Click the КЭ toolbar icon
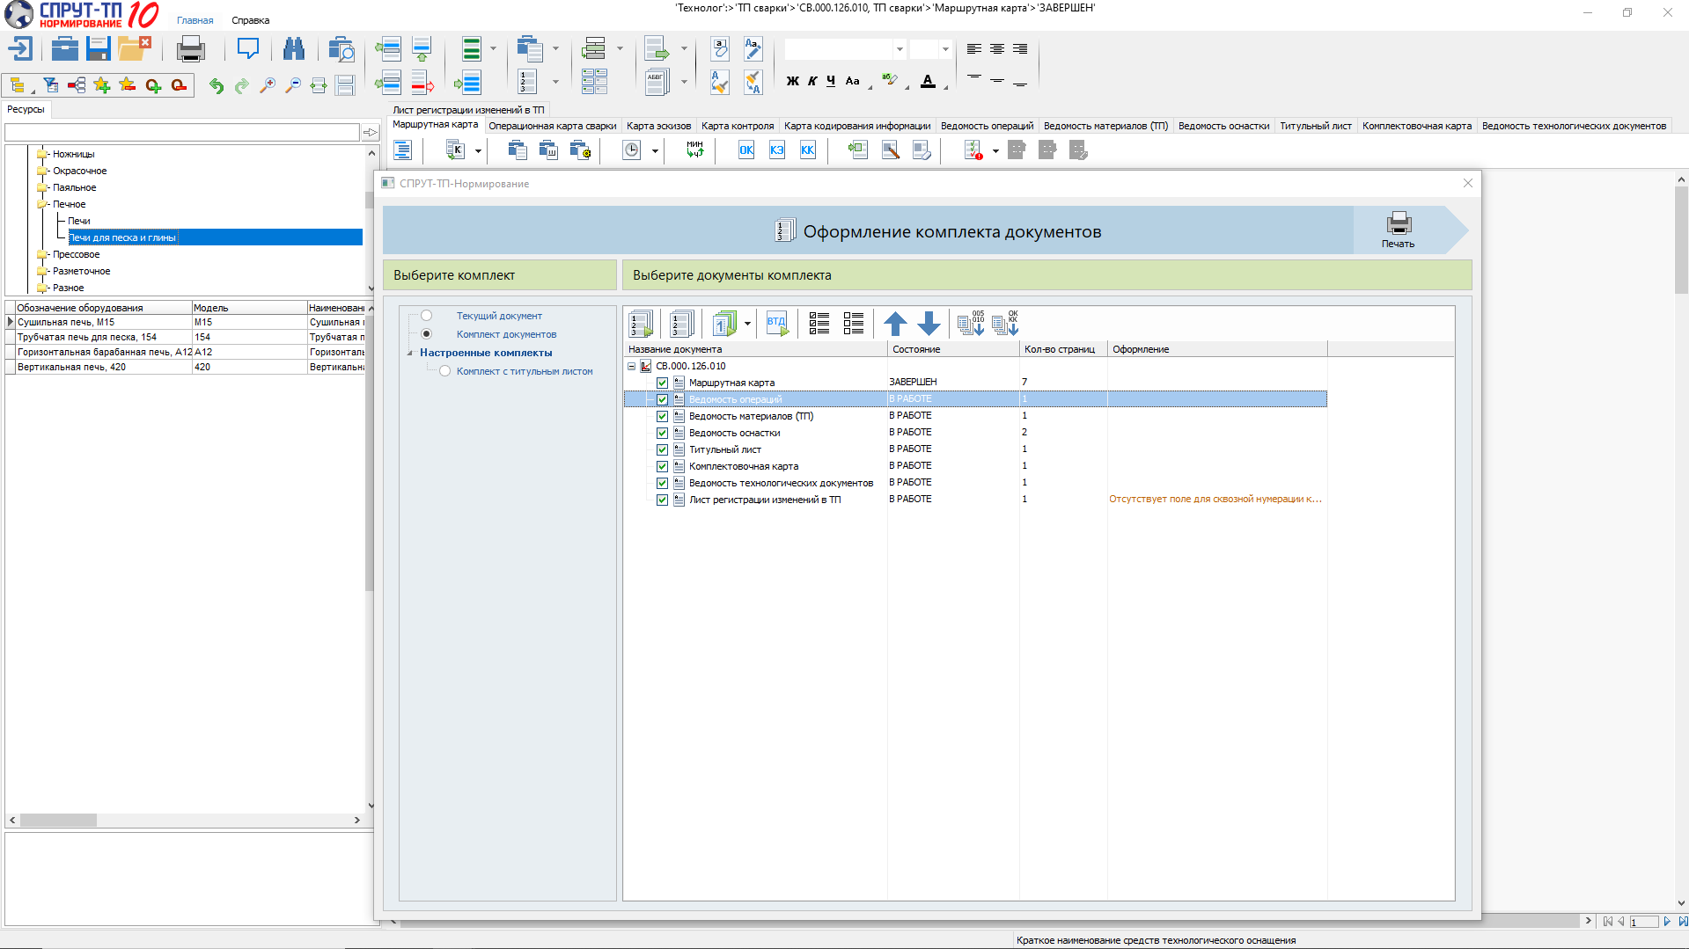The image size is (1689, 949). (776, 150)
